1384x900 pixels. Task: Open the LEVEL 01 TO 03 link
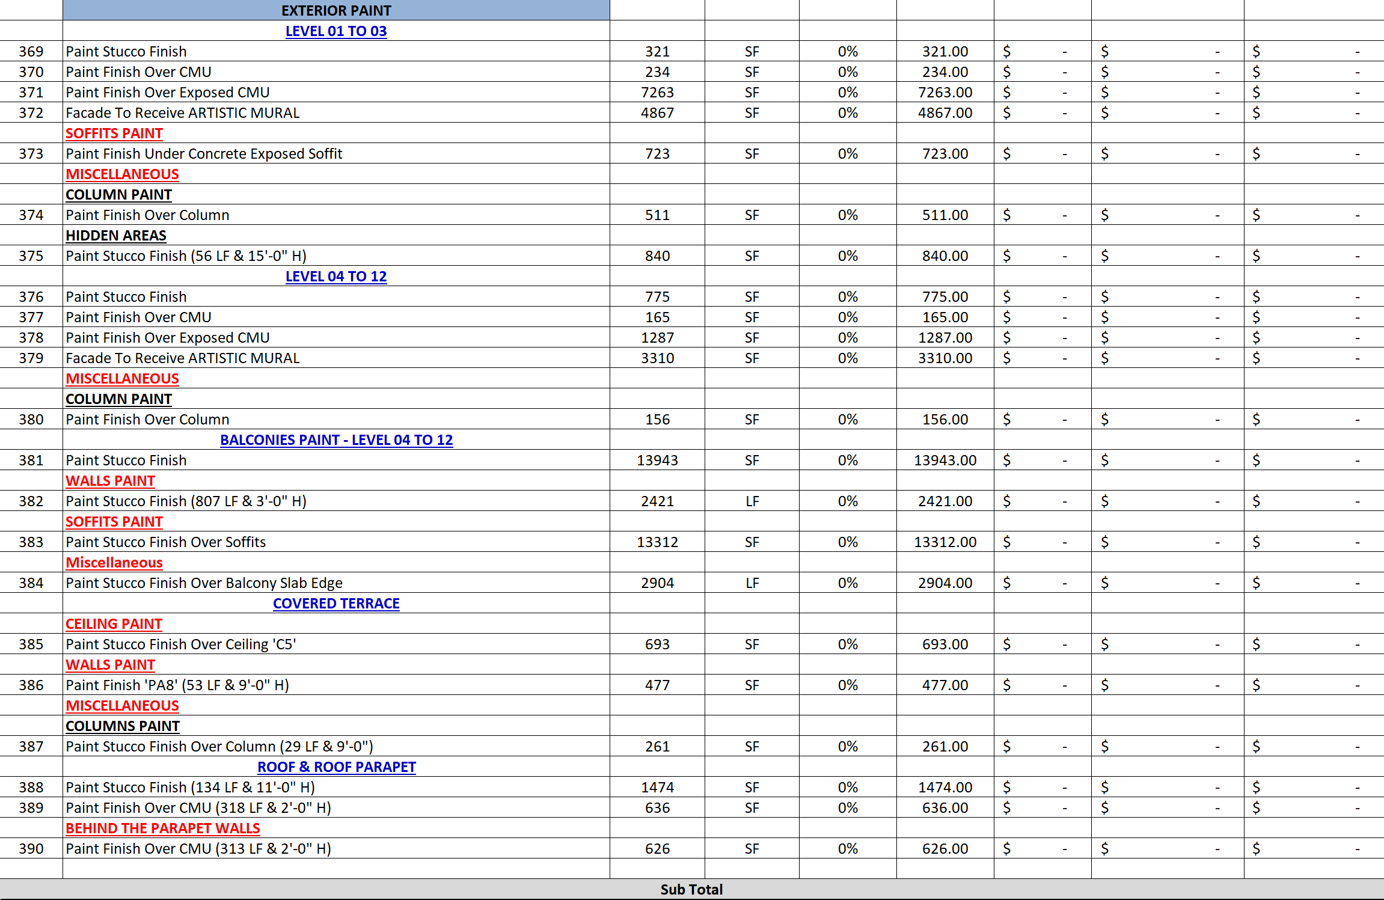(x=336, y=31)
